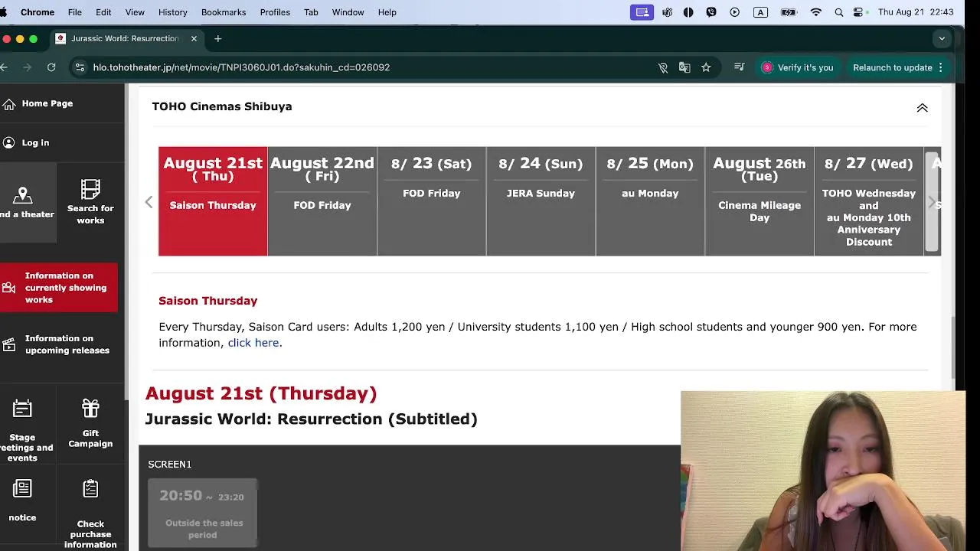This screenshot has width=980, height=551.
Task: Bookmark this page with star icon
Action: (x=706, y=67)
